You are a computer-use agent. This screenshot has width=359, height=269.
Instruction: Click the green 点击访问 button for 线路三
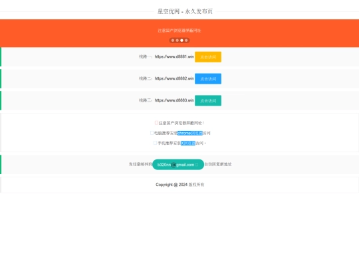click(208, 101)
